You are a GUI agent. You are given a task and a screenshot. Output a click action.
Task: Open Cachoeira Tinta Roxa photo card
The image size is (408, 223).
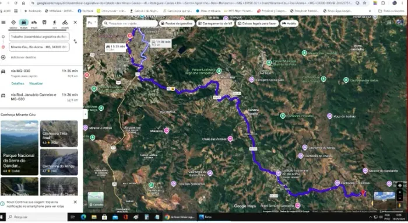59,134
